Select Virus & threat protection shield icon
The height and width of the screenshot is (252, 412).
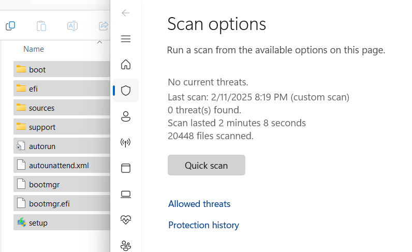[126, 91]
